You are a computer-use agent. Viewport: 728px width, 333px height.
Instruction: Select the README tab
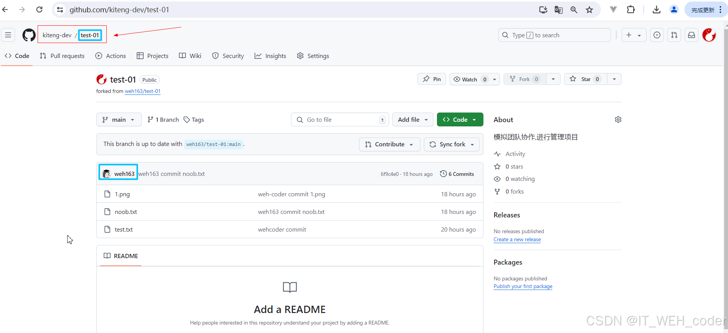click(121, 256)
